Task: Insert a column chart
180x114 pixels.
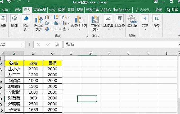Action: coord(47,17)
